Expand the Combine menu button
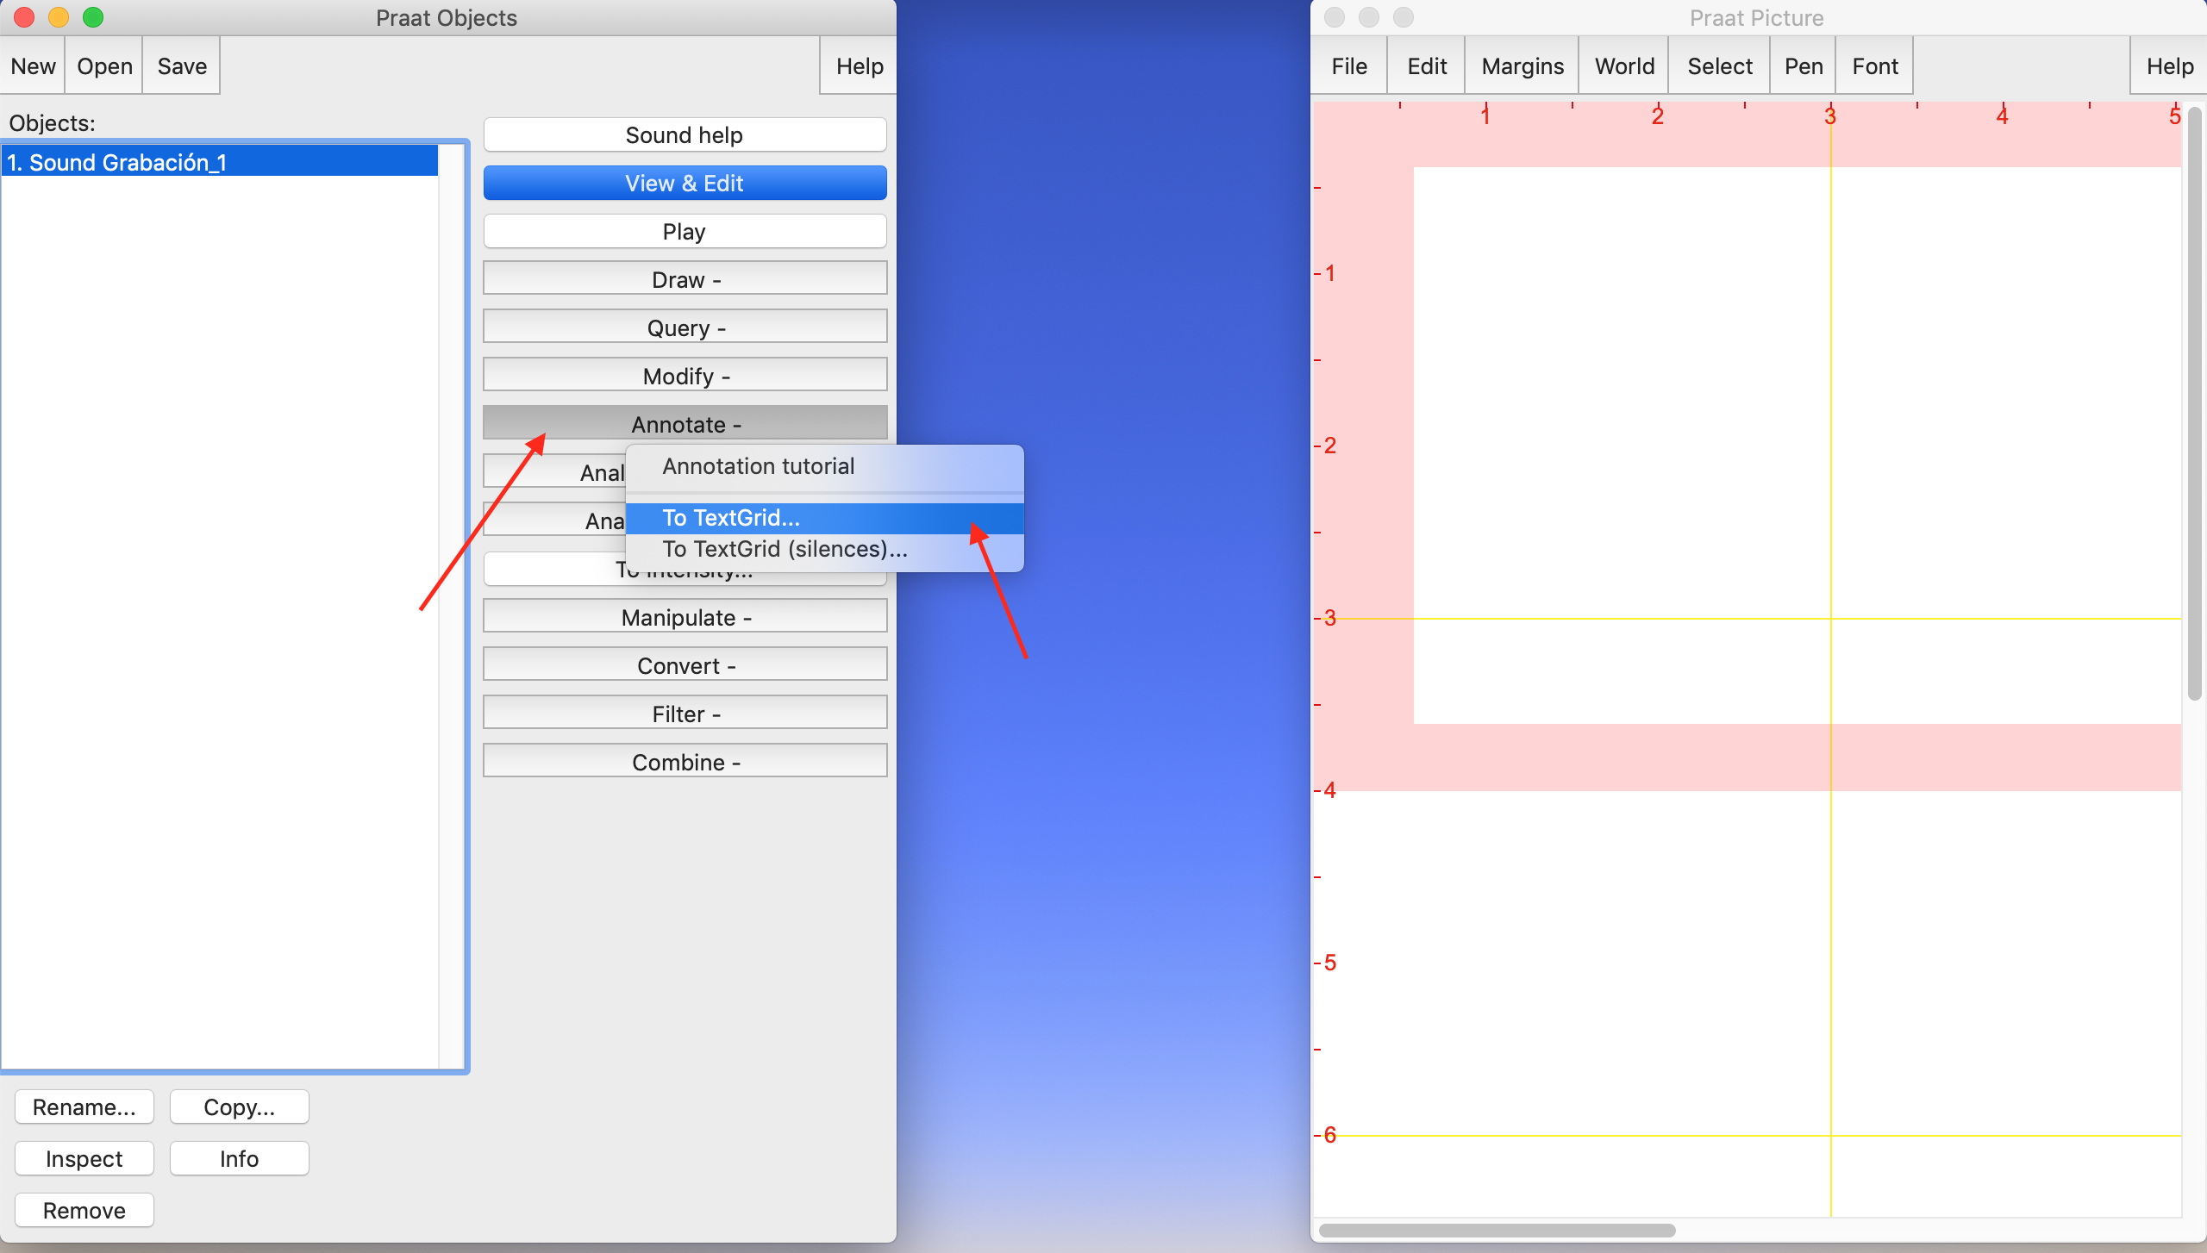2207x1253 pixels. pos(685,763)
